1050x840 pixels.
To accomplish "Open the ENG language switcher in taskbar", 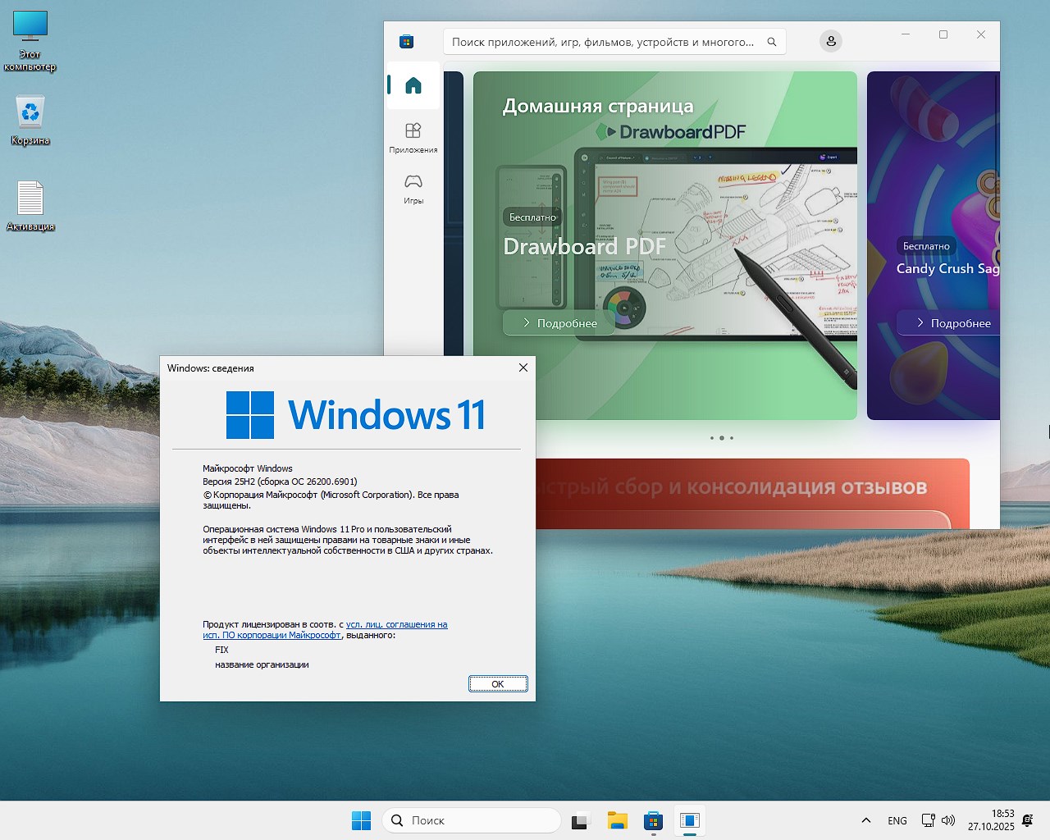I will click(x=897, y=820).
